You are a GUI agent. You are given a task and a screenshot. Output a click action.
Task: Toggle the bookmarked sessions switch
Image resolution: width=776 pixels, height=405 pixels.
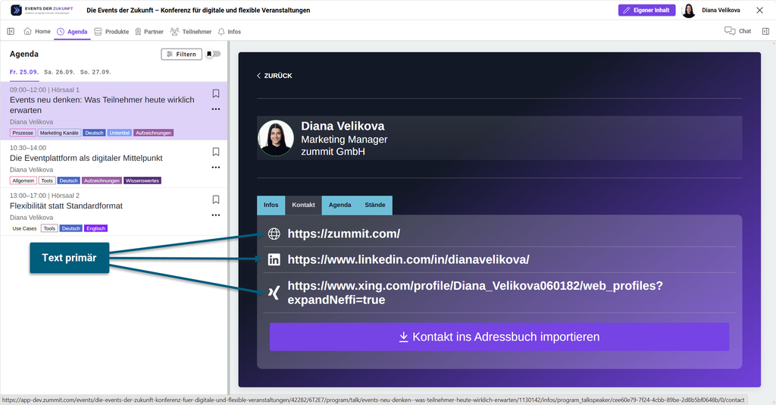(213, 54)
